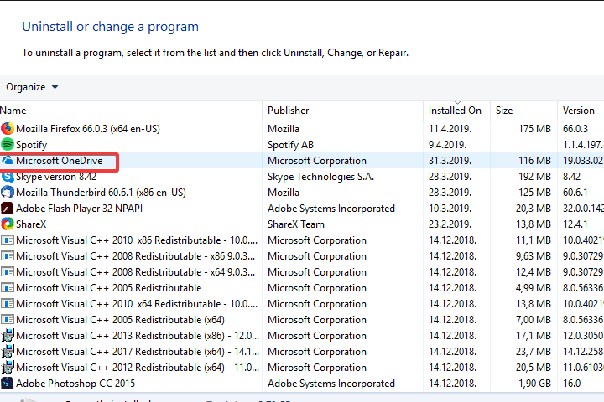Click the 10.3.2019. install date
This screenshot has width=604, height=402.
pos(450,208)
